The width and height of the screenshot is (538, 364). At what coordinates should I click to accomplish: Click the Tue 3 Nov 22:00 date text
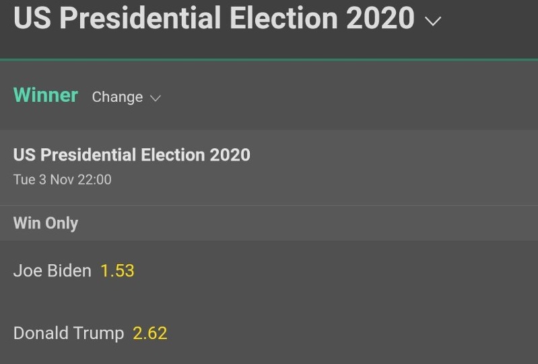63,180
